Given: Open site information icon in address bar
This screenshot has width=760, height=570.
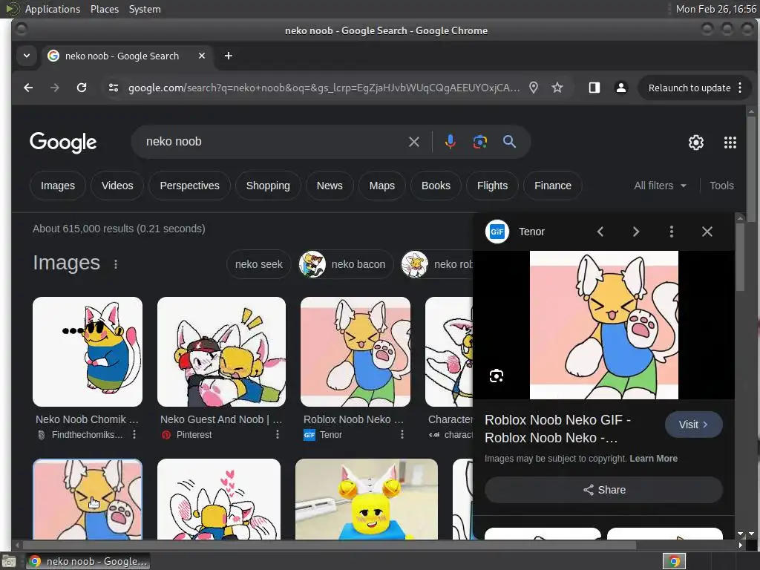Looking at the screenshot, I should pyautogui.click(x=114, y=88).
